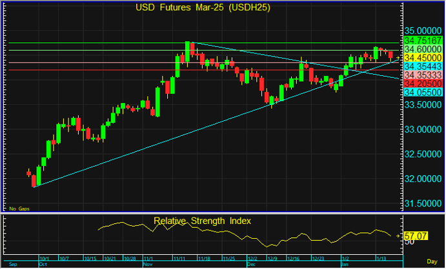The width and height of the screenshot is (446, 269).
Task: Click the Nov month label on time axis
Action: pos(147,264)
